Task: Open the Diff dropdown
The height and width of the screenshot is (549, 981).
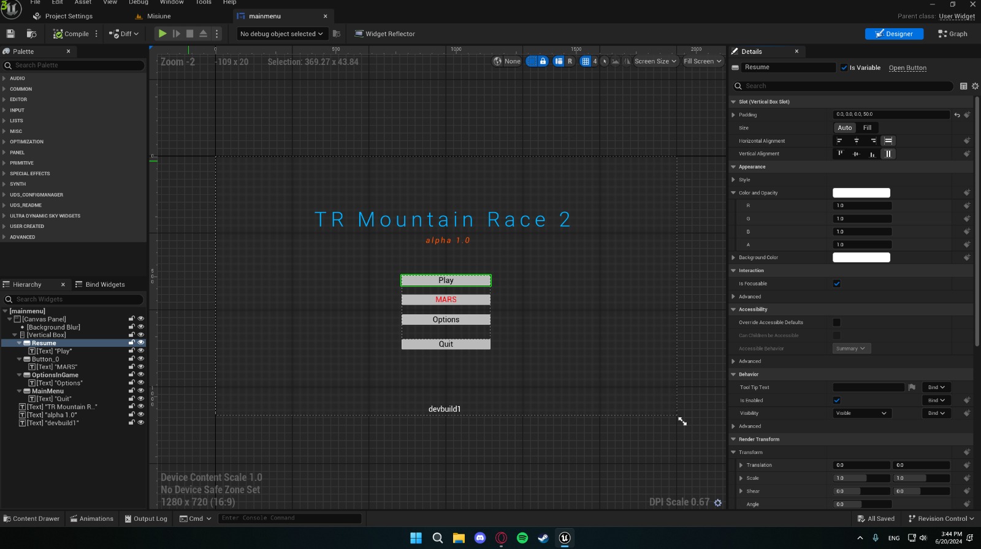Action: pos(124,34)
